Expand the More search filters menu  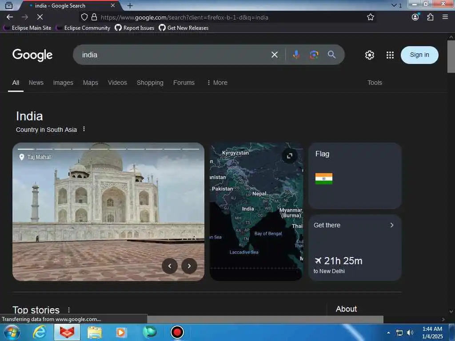(217, 83)
